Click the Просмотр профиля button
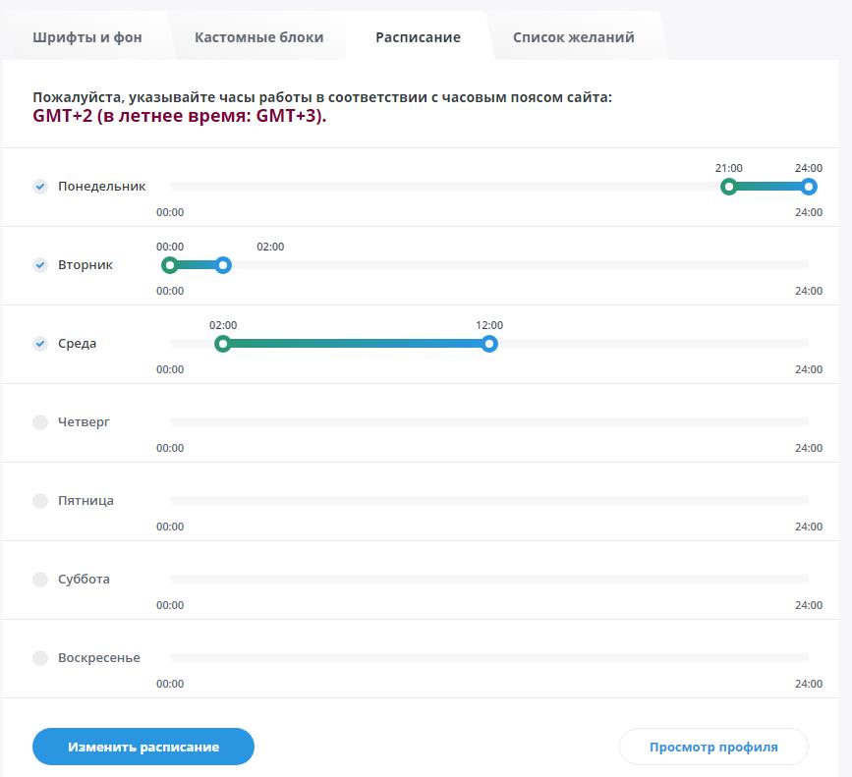 pos(713,747)
